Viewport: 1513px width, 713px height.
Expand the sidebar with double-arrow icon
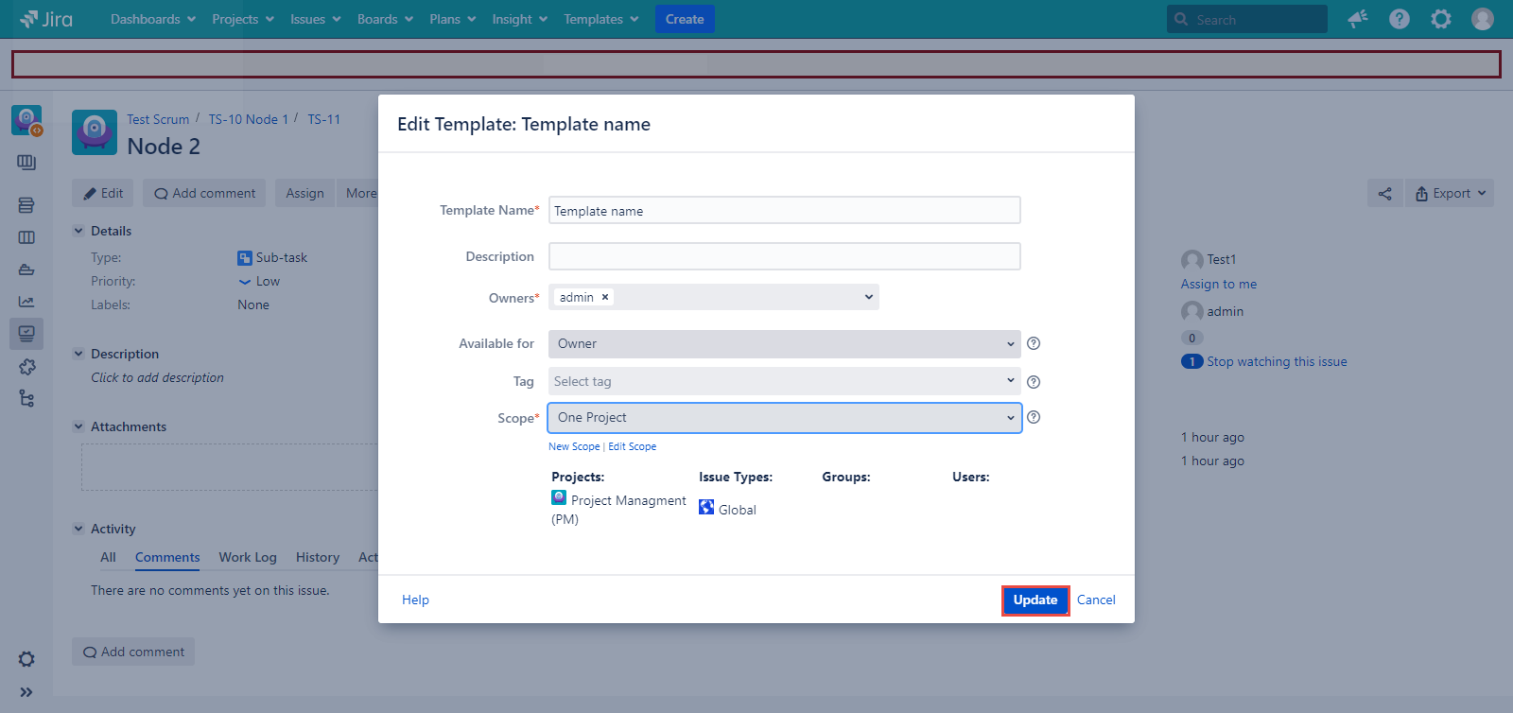pyautogui.click(x=26, y=692)
